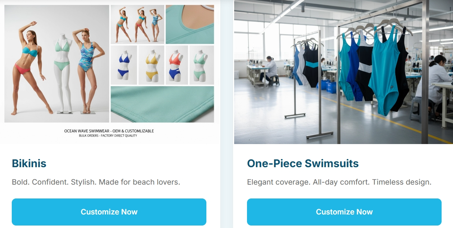Click the Bold Confident Stylish description
Screen dimensions: 453x228
[96, 182]
